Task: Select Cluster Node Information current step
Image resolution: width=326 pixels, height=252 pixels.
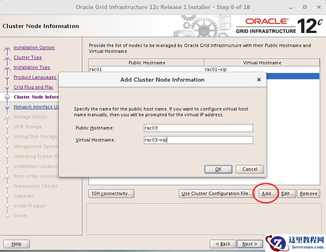Action: tap(36, 97)
